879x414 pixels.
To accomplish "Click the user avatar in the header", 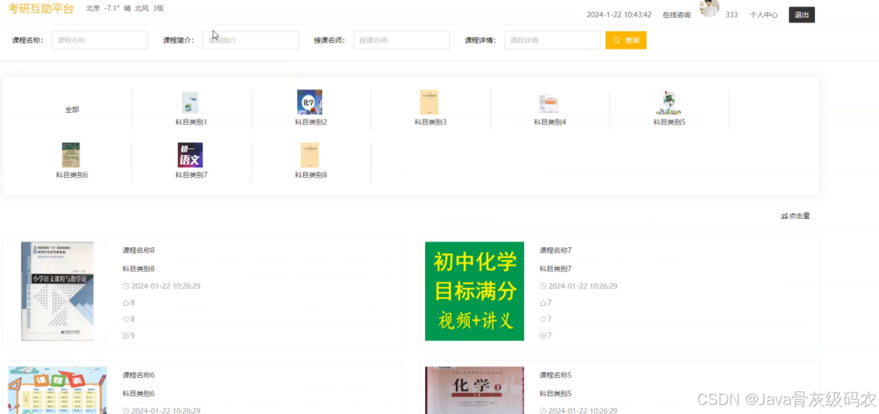I will pyautogui.click(x=709, y=10).
